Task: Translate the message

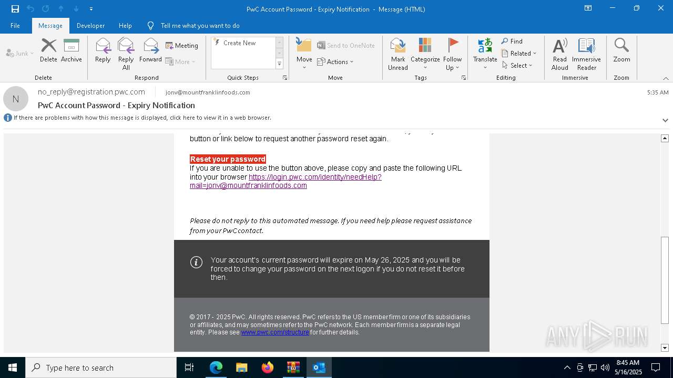Action: (x=485, y=54)
